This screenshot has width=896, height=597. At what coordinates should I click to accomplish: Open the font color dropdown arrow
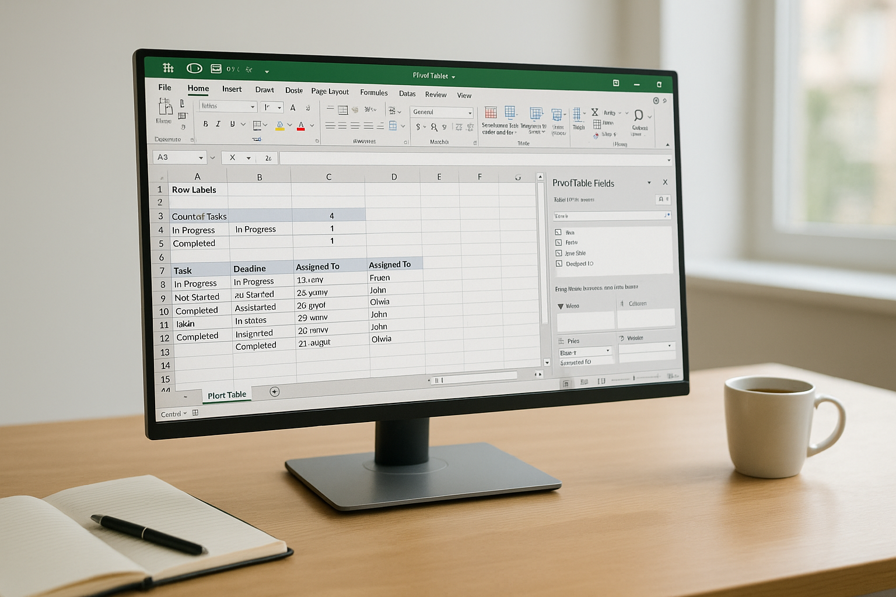click(x=311, y=125)
